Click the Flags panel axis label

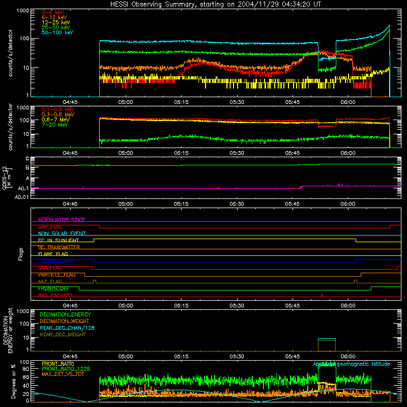click(21, 254)
